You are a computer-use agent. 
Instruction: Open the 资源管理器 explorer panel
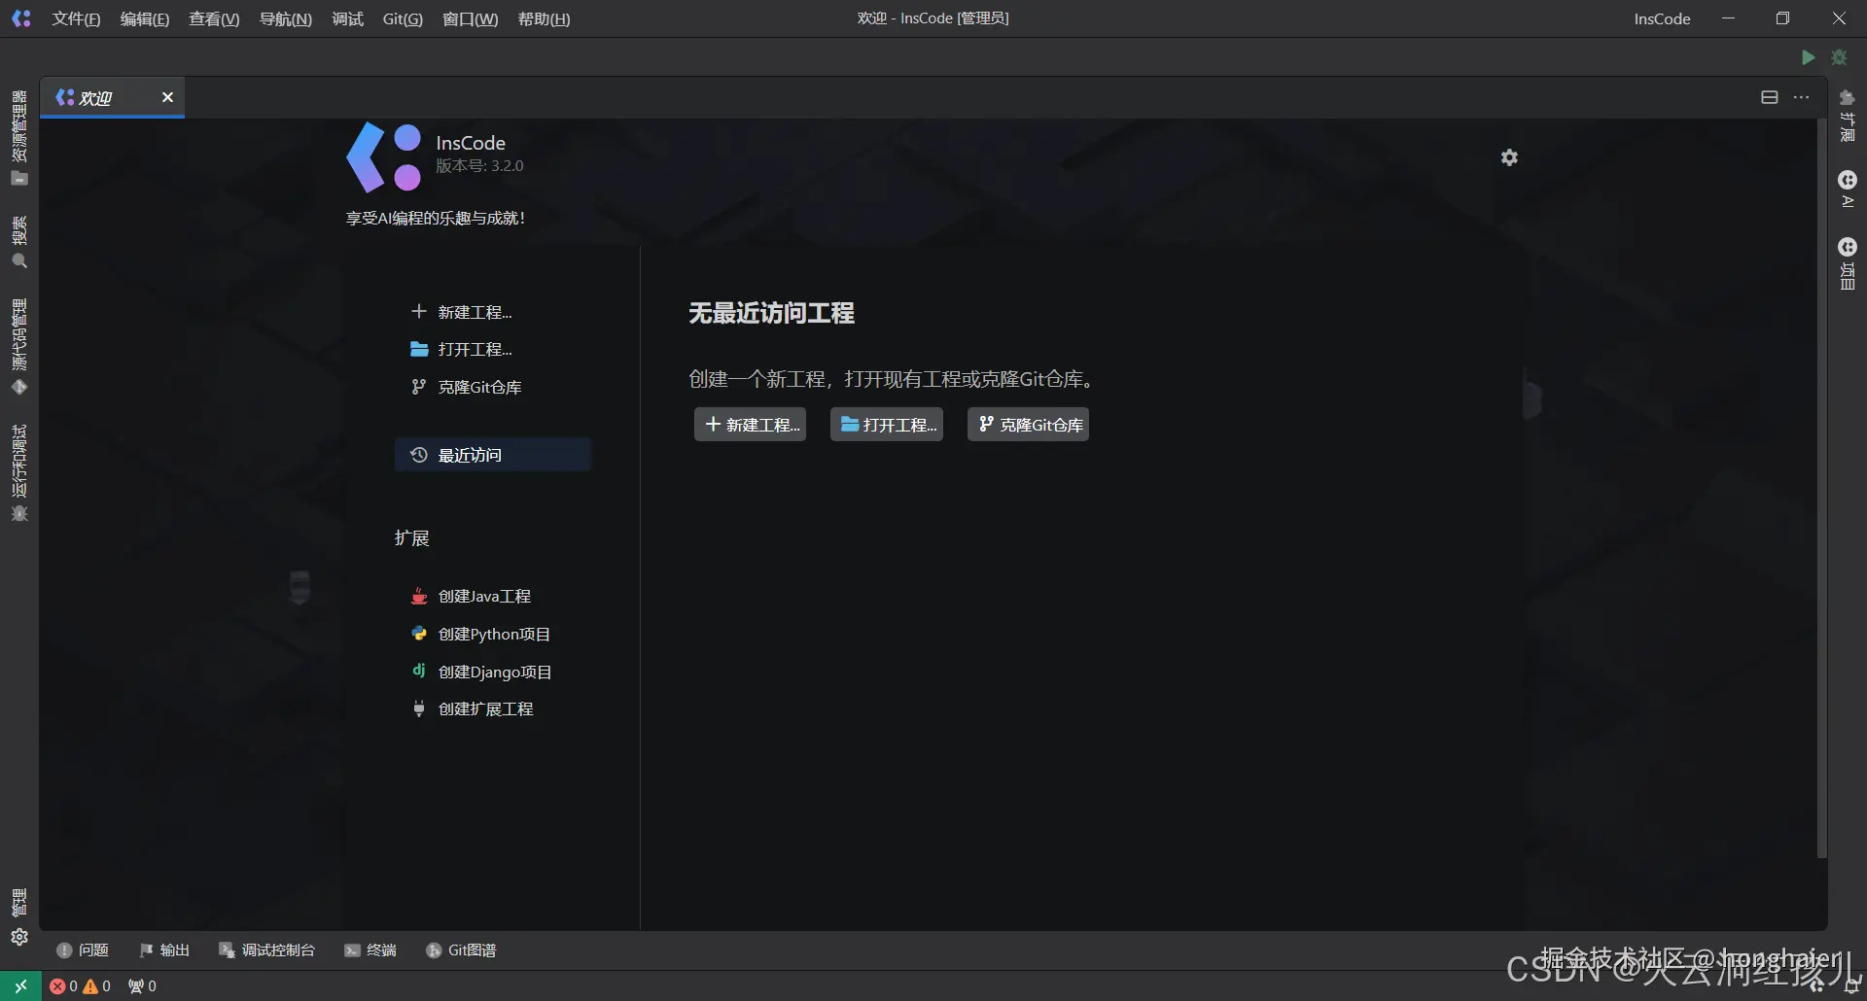point(19,137)
